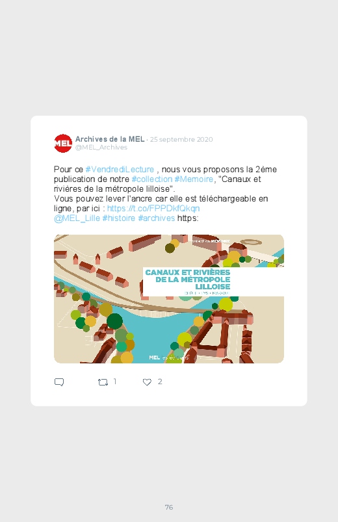Screen dimensions: 338x522
Task: Click the page number 76
Action: click(169, 507)
